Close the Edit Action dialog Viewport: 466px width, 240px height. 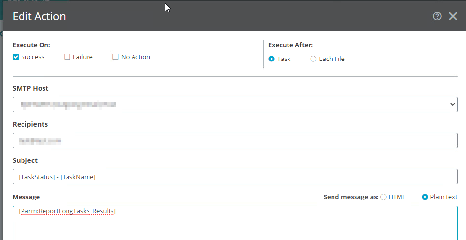[x=453, y=16]
